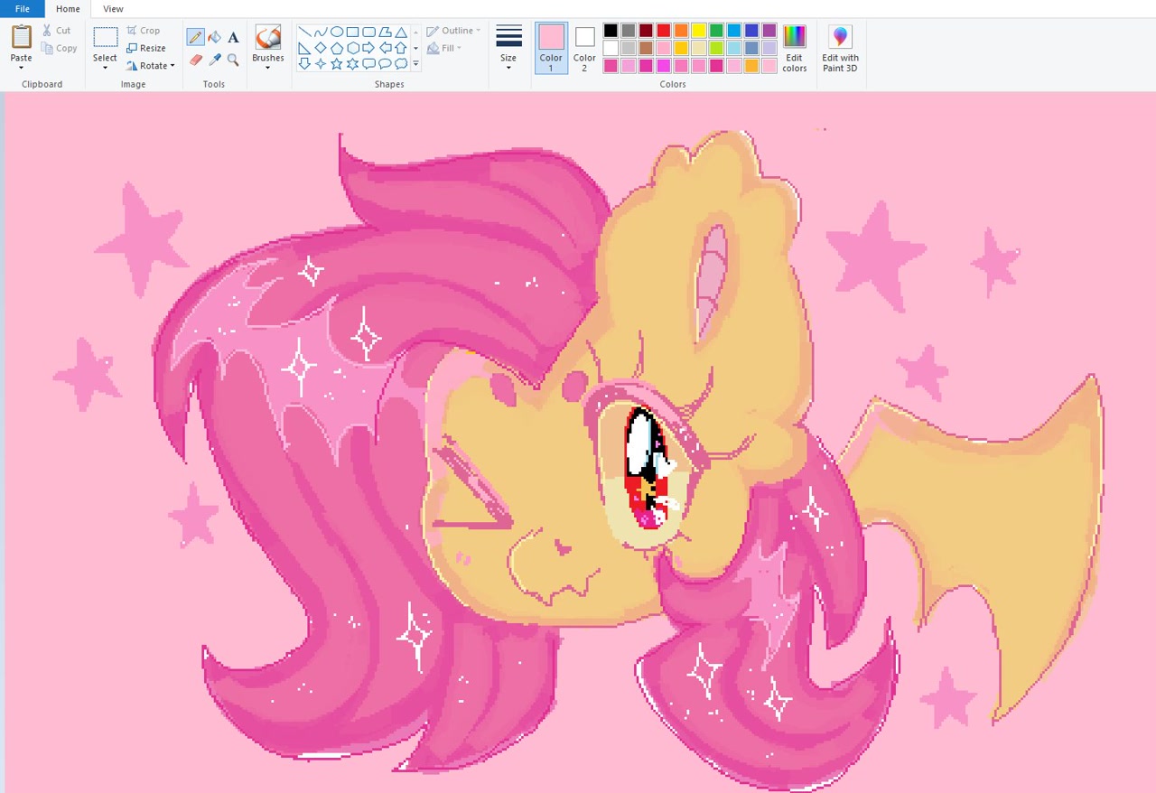Open the File menu

[22, 9]
